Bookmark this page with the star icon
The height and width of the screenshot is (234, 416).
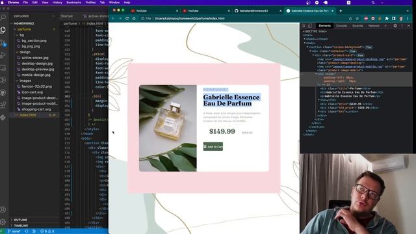tap(357, 18)
